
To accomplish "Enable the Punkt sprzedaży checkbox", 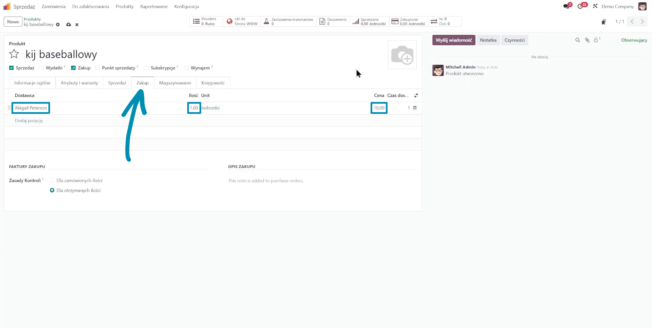I will tap(98, 68).
